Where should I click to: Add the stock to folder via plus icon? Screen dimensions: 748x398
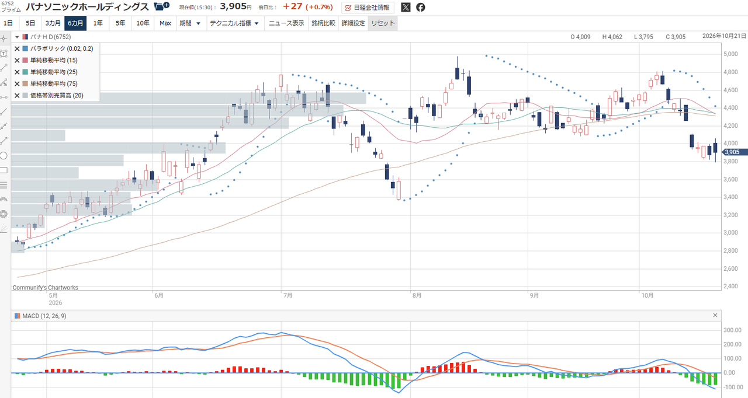[x=161, y=7]
